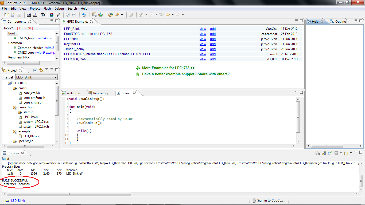This screenshot has width=365, height=205.
Task: Click the Build toolbar icon
Action: (29, 15)
